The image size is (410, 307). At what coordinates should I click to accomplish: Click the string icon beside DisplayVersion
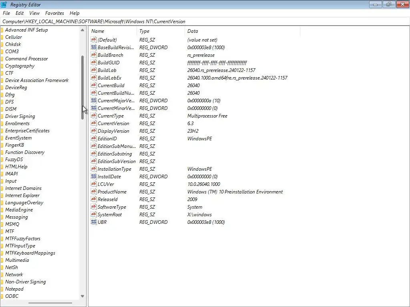pos(94,131)
